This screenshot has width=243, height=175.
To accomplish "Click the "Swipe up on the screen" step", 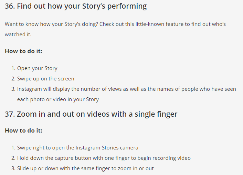I will coord(45,79).
